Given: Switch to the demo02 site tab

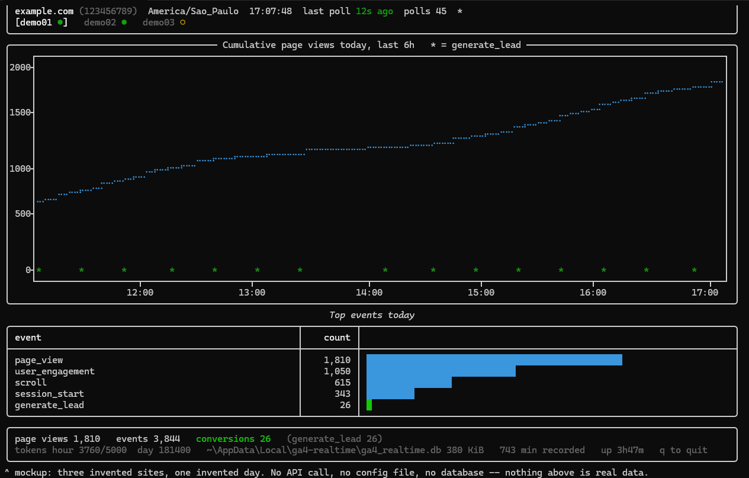Looking at the screenshot, I should click(105, 23).
